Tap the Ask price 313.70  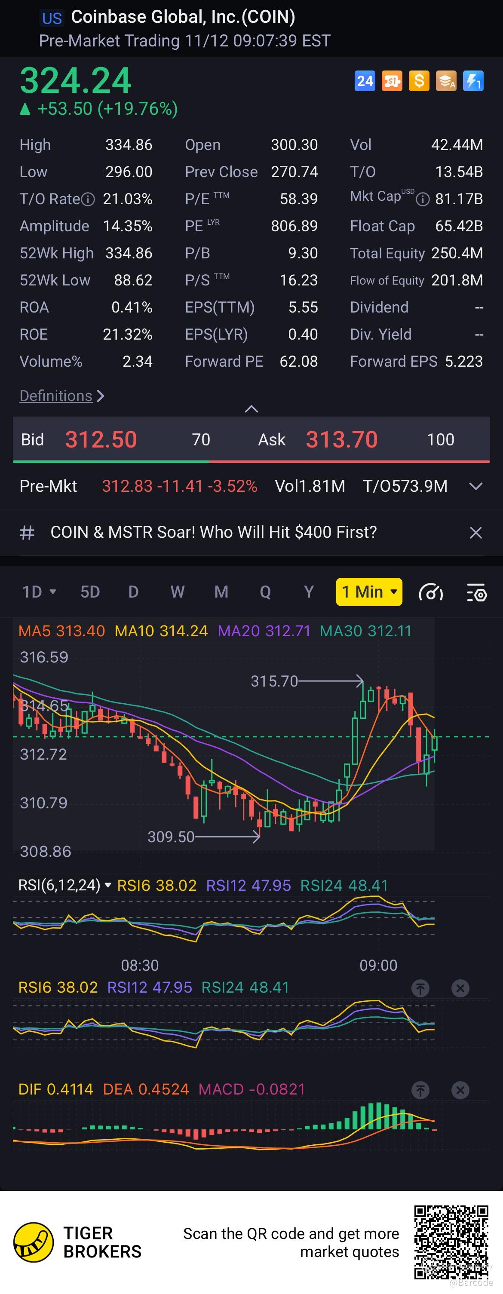342,439
